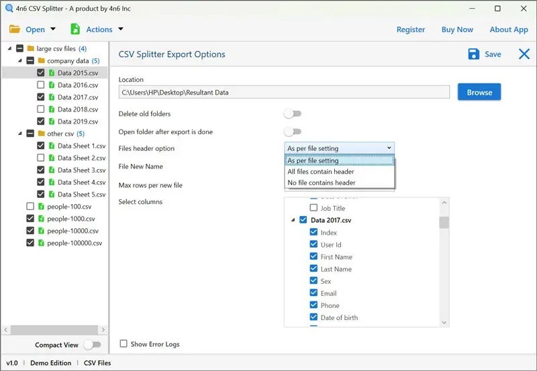Click the large csv files folder icon
The image size is (537, 371).
tap(31, 48)
